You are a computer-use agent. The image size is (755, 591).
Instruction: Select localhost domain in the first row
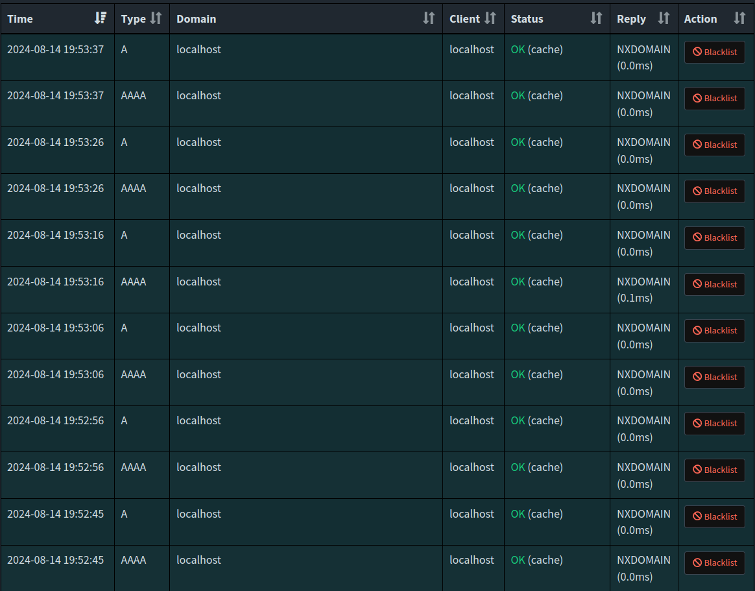coord(198,49)
